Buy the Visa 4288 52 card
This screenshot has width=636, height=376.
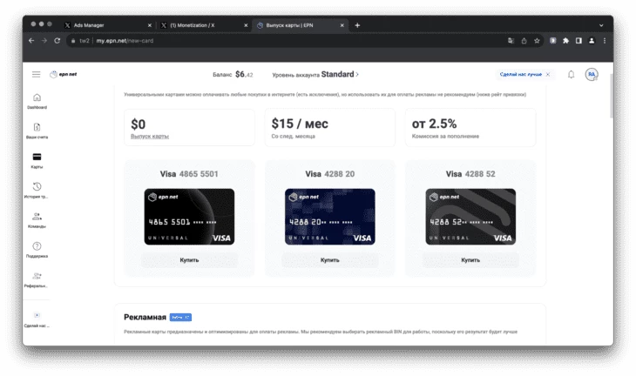point(470,260)
